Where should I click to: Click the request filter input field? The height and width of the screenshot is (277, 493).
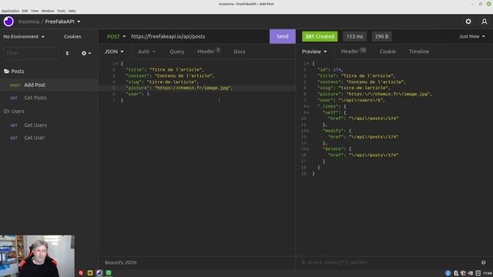31,53
